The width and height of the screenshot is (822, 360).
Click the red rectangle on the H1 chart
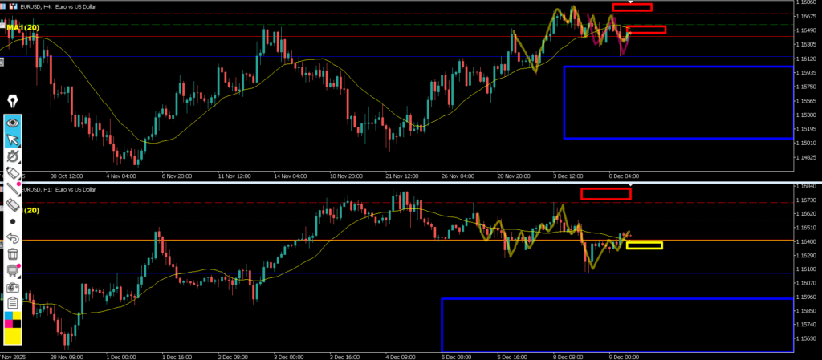[x=606, y=193]
